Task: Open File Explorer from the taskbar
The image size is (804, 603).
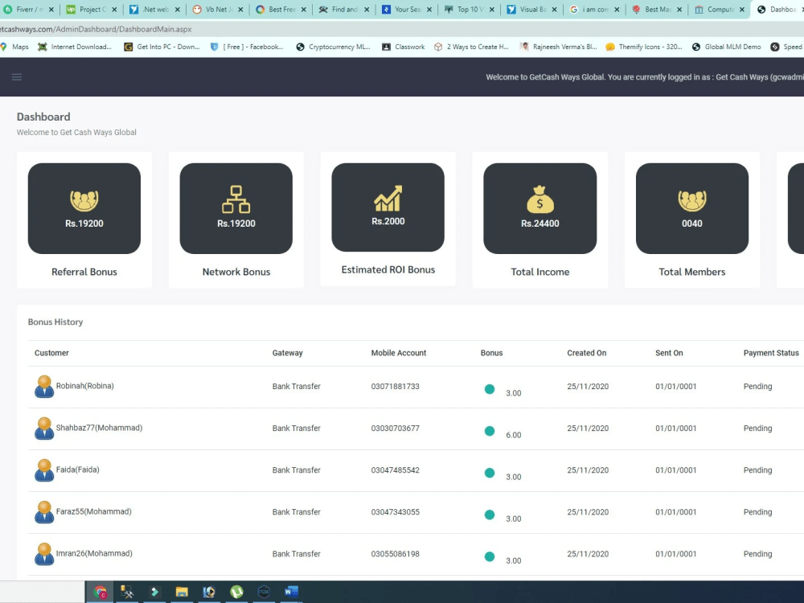Action: pos(182,593)
